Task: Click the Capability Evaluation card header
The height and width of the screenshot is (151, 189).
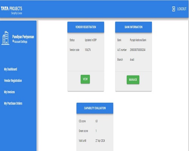Action: [x=95, y=108]
